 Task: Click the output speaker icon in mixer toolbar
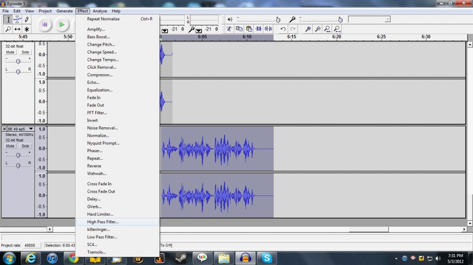pos(230,19)
